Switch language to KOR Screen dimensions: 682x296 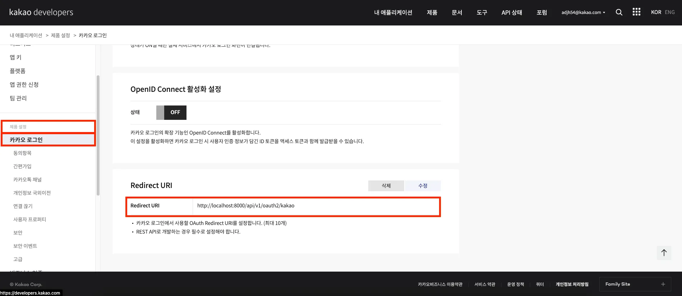pyautogui.click(x=656, y=12)
